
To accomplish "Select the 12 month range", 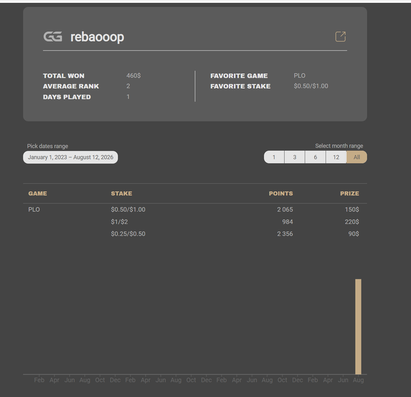I will [336, 157].
